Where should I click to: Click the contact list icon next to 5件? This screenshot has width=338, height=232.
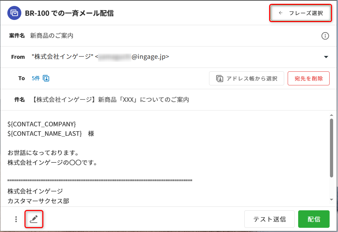(46, 78)
